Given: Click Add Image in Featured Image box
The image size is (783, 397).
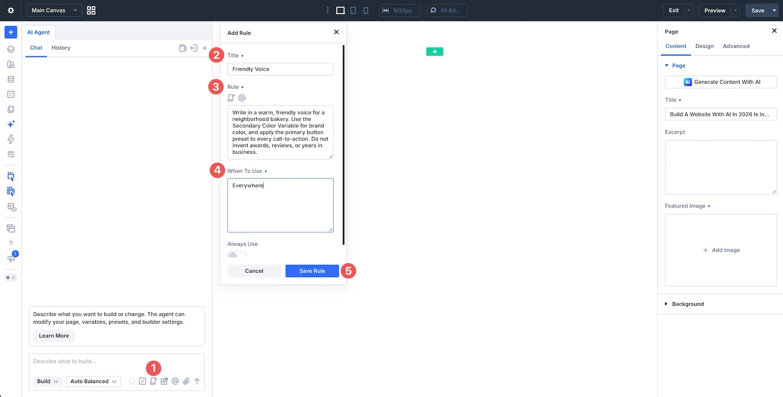Looking at the screenshot, I should click(x=721, y=250).
